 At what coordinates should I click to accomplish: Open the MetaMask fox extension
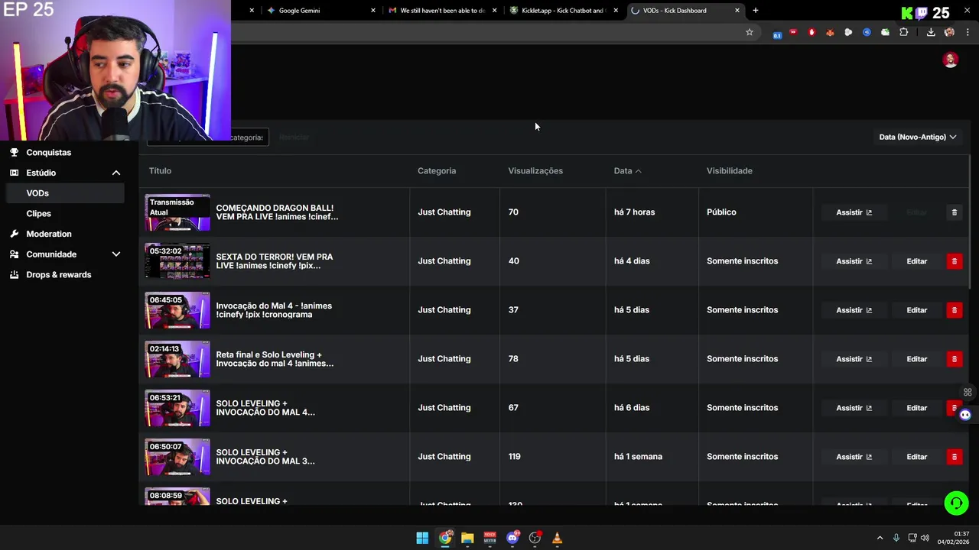point(830,32)
